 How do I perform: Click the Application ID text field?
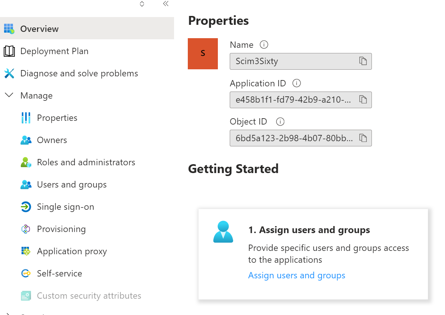tap(293, 100)
